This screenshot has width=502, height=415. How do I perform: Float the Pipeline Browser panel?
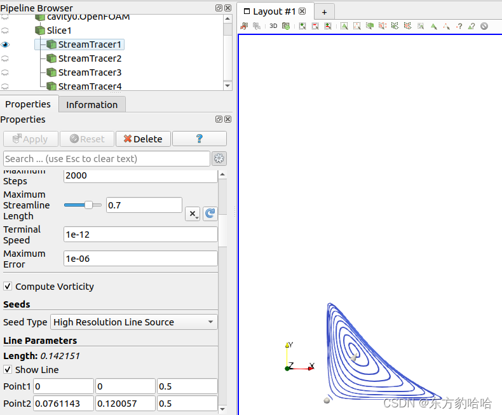point(219,8)
